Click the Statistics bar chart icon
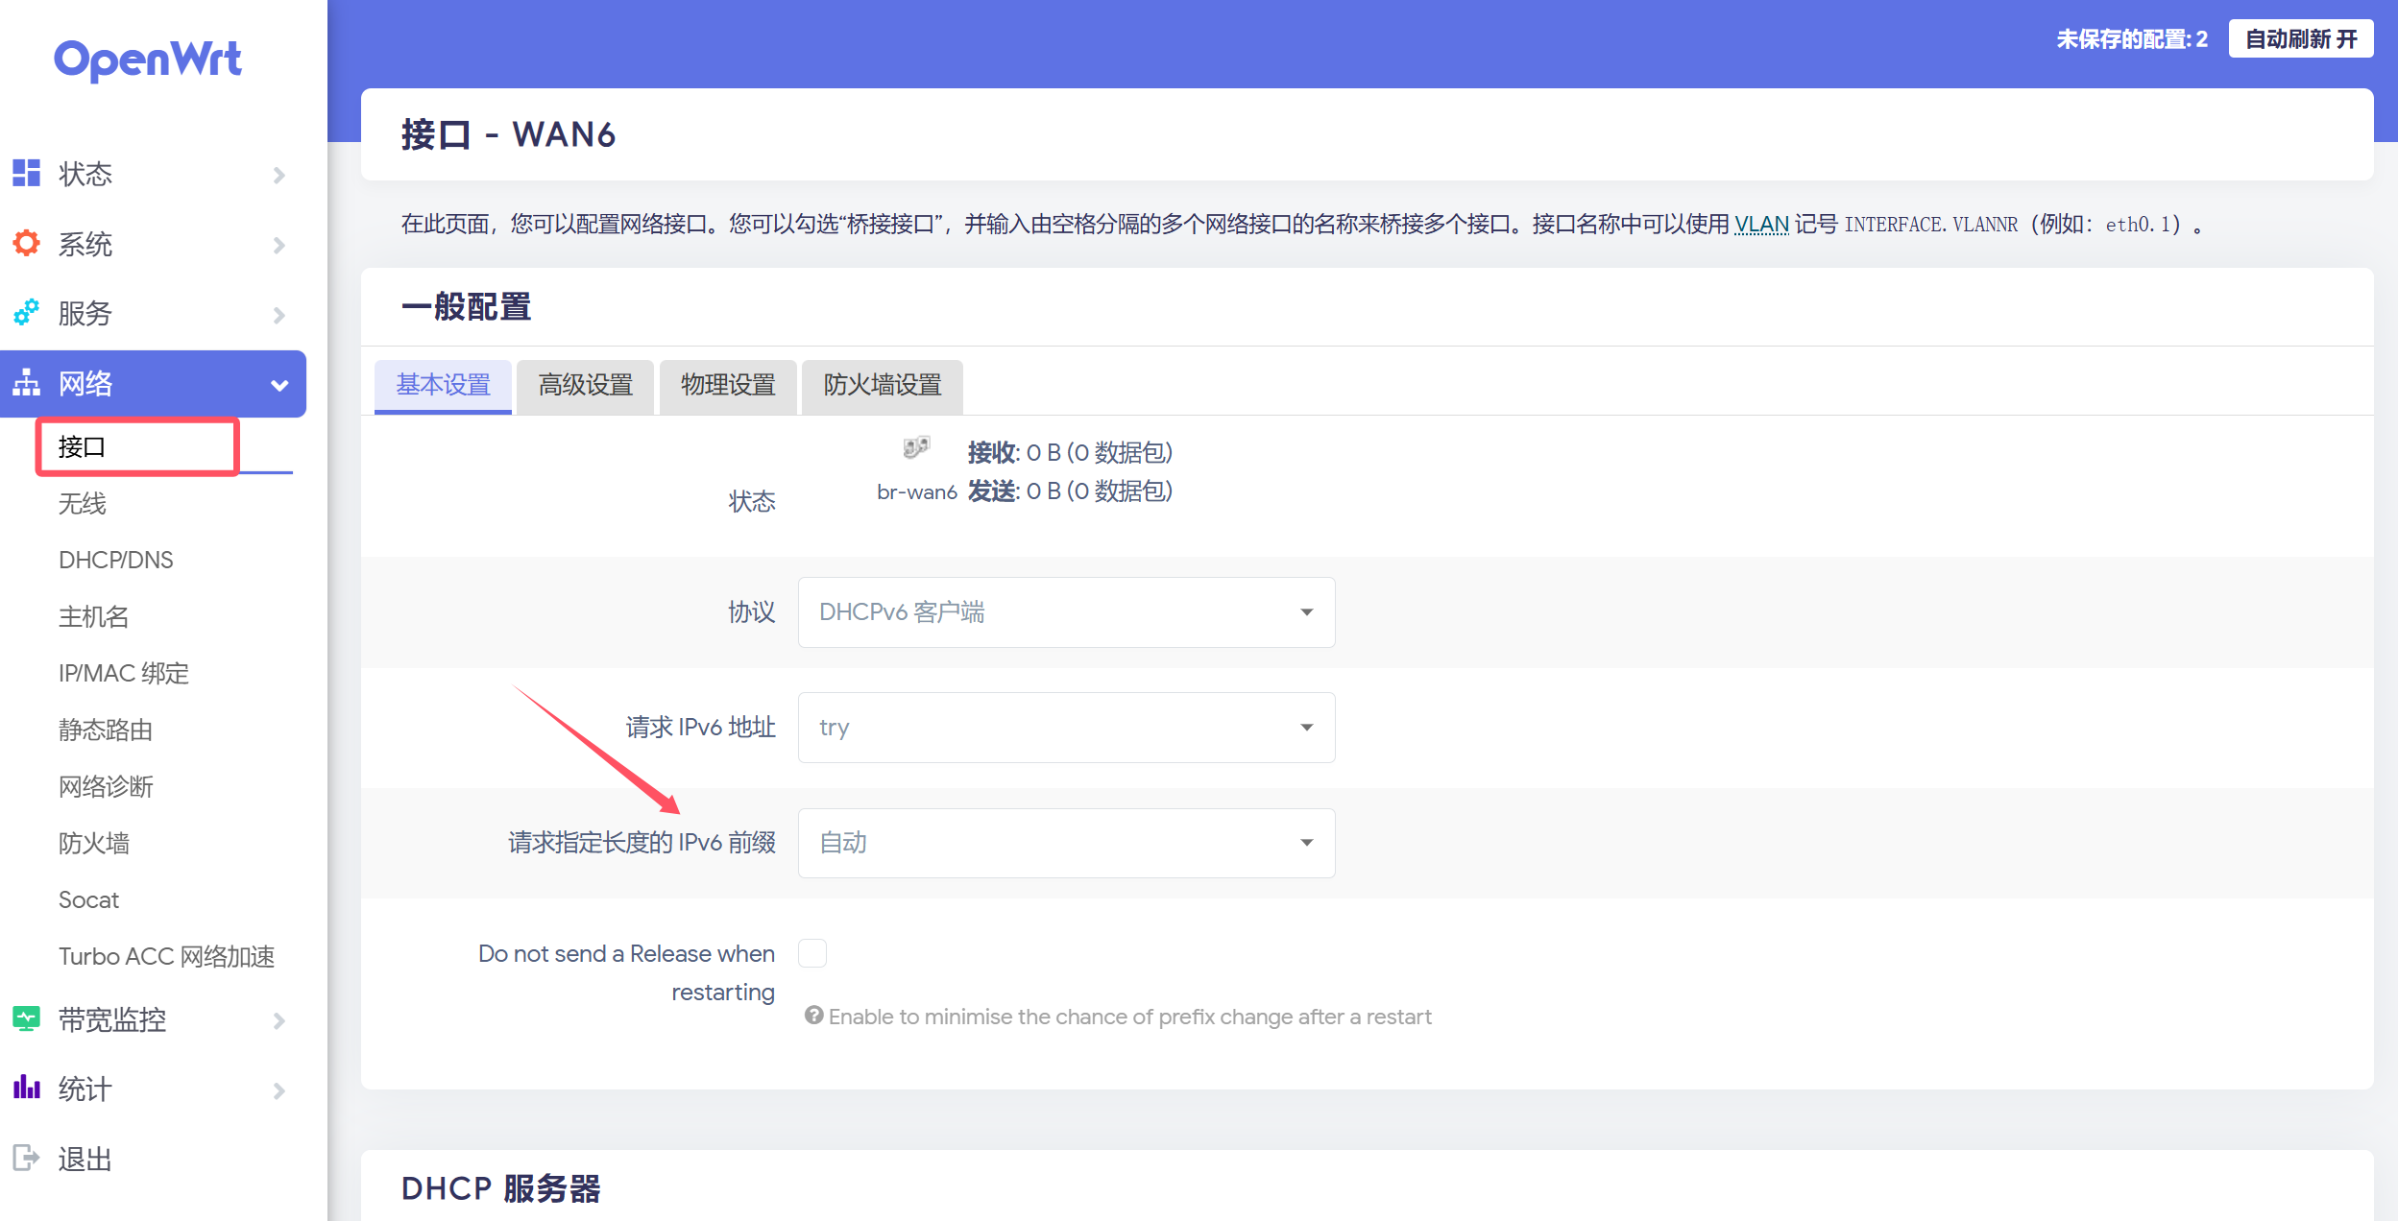This screenshot has width=2398, height=1221. click(26, 1088)
